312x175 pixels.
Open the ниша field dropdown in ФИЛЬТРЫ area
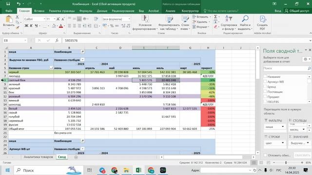[283, 126]
